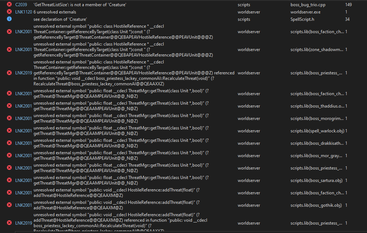The height and width of the screenshot is (233, 367).
Task: Open LNK2001 link on boss_drakkisath row
Action: pyautogui.click(x=24, y=143)
